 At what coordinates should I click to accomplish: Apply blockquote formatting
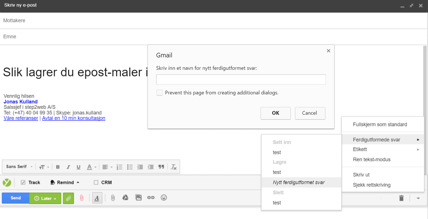161,167
